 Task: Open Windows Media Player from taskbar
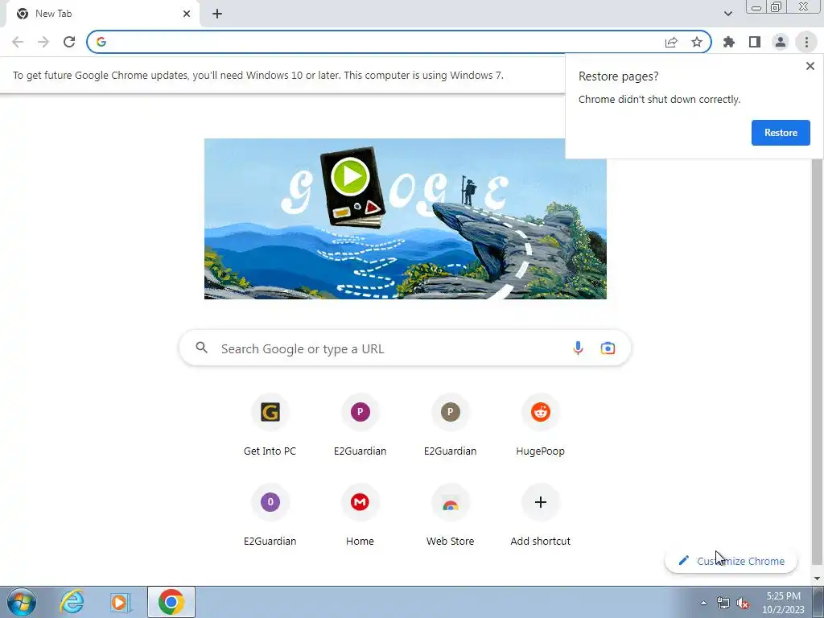[120, 602]
